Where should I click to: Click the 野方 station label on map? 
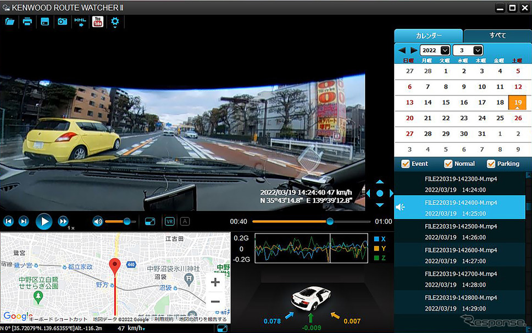pos(102,285)
